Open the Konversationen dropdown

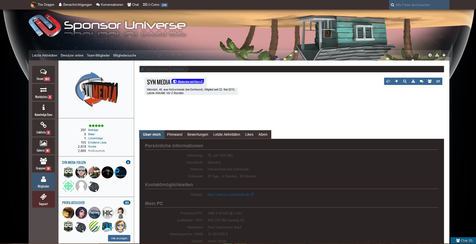point(110,5)
